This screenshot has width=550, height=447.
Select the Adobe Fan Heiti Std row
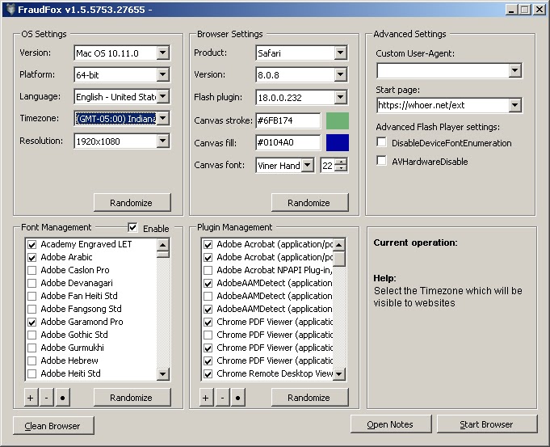(91, 296)
